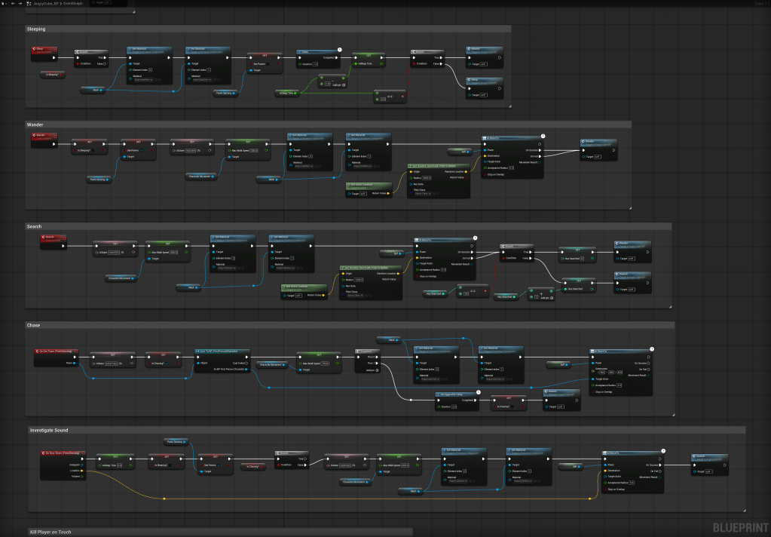
Task: Open Material dropdown on first Sleeping Set Material node
Action: [x=142, y=80]
